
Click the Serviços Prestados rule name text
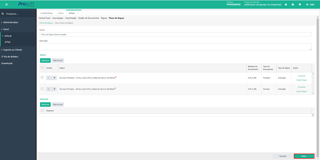pyautogui.click(x=87, y=78)
